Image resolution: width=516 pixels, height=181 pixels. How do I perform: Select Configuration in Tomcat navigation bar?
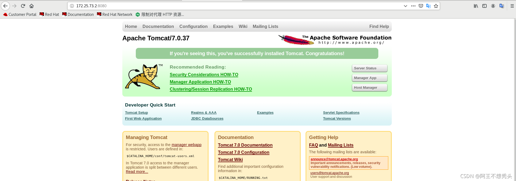pos(193,26)
